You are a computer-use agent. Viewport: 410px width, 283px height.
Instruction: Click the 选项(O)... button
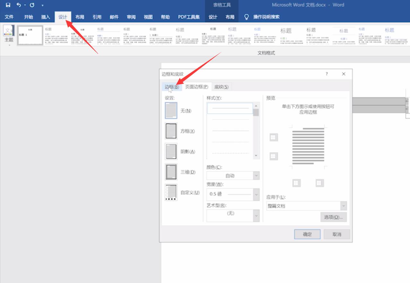[334, 217]
